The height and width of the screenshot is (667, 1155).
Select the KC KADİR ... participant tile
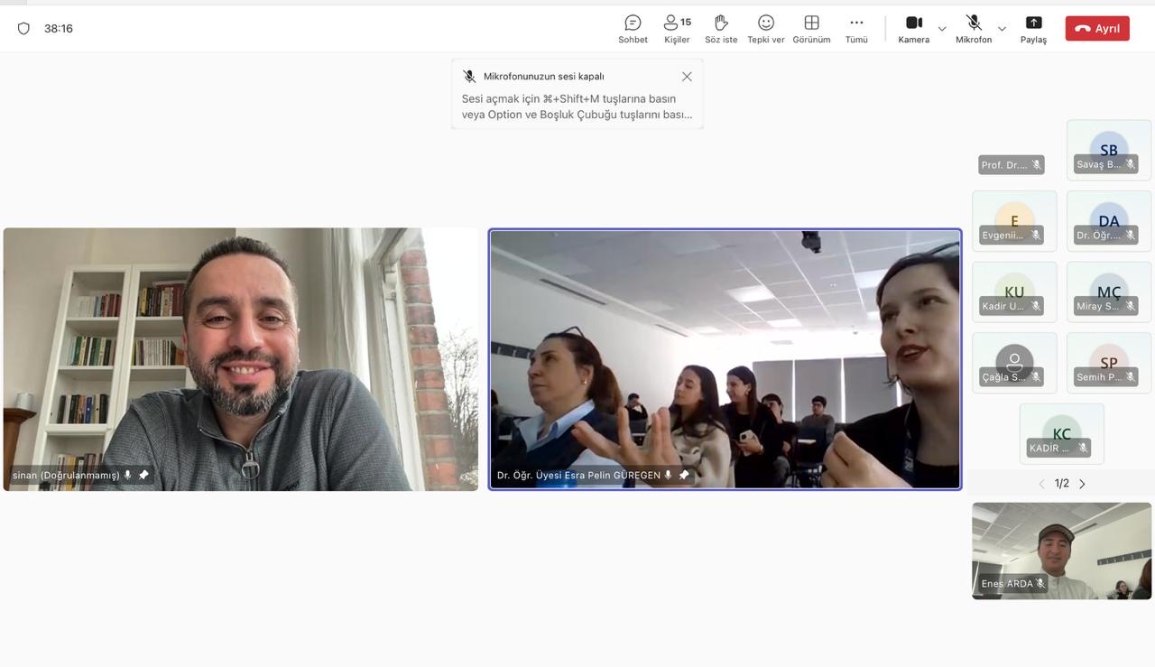(1062, 433)
